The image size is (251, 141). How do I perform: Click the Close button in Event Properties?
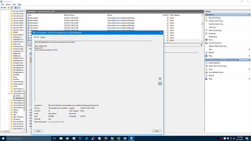(157, 131)
